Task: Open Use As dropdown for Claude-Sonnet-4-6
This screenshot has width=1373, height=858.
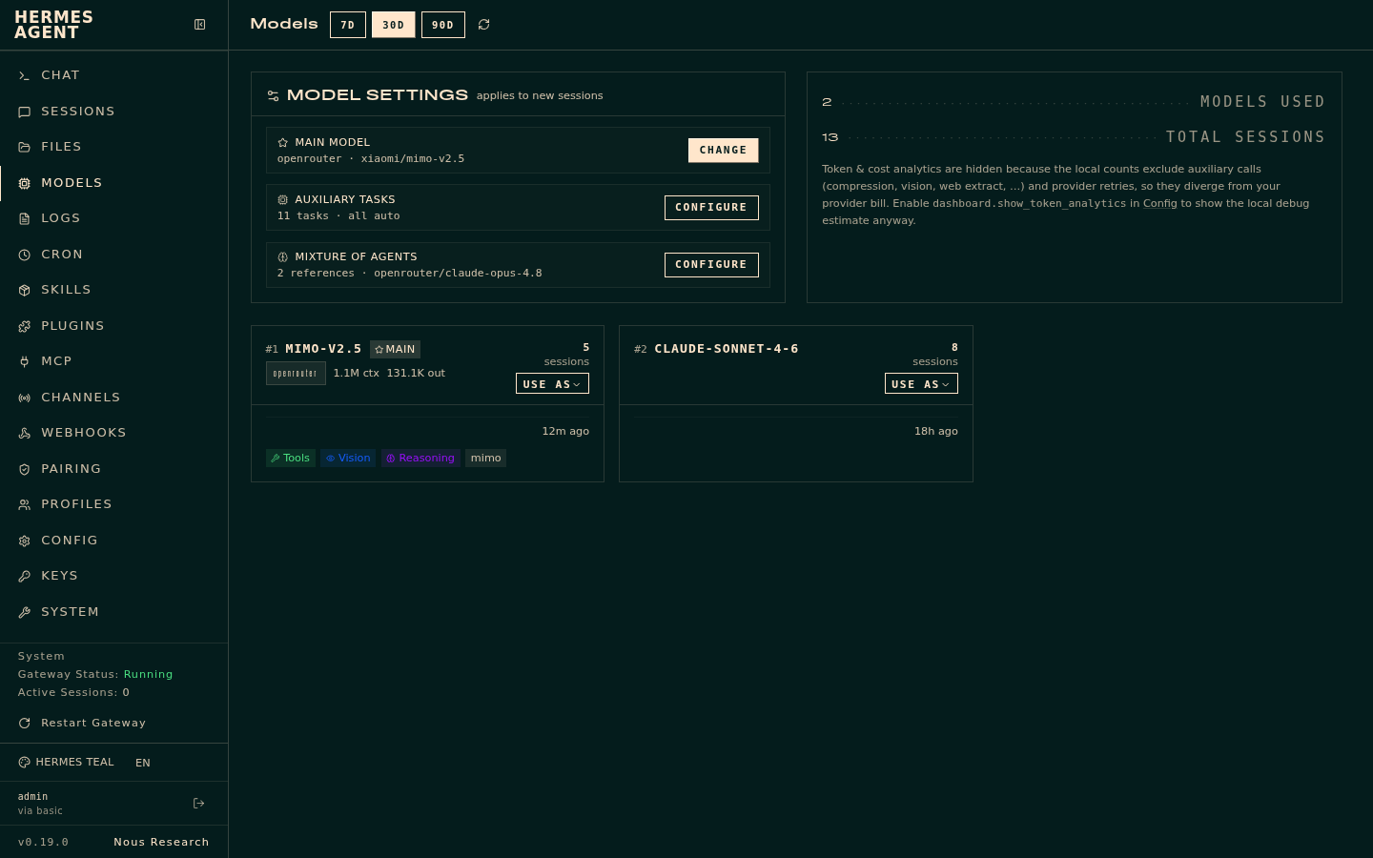Action: [921, 384]
